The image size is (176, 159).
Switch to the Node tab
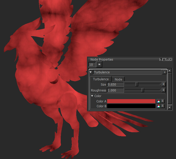[x=118, y=79]
